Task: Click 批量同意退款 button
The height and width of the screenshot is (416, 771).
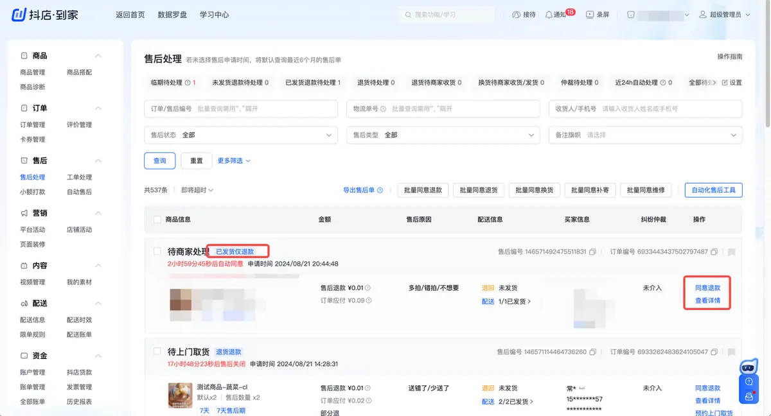Action: (423, 190)
